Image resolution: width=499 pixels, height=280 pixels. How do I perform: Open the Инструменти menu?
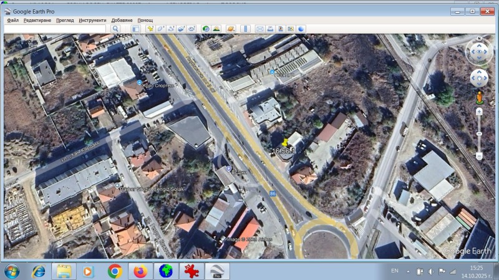92,20
